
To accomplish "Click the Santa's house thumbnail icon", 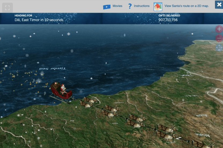I will click(158, 6).
